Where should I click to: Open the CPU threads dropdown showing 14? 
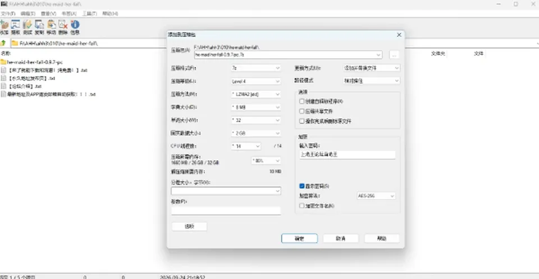[246, 146]
